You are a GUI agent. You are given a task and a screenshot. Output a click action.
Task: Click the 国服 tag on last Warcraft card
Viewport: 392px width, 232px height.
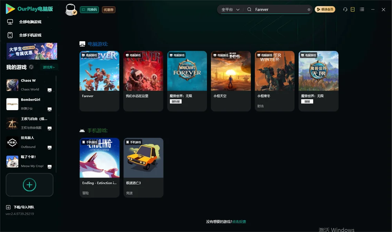tap(307, 101)
